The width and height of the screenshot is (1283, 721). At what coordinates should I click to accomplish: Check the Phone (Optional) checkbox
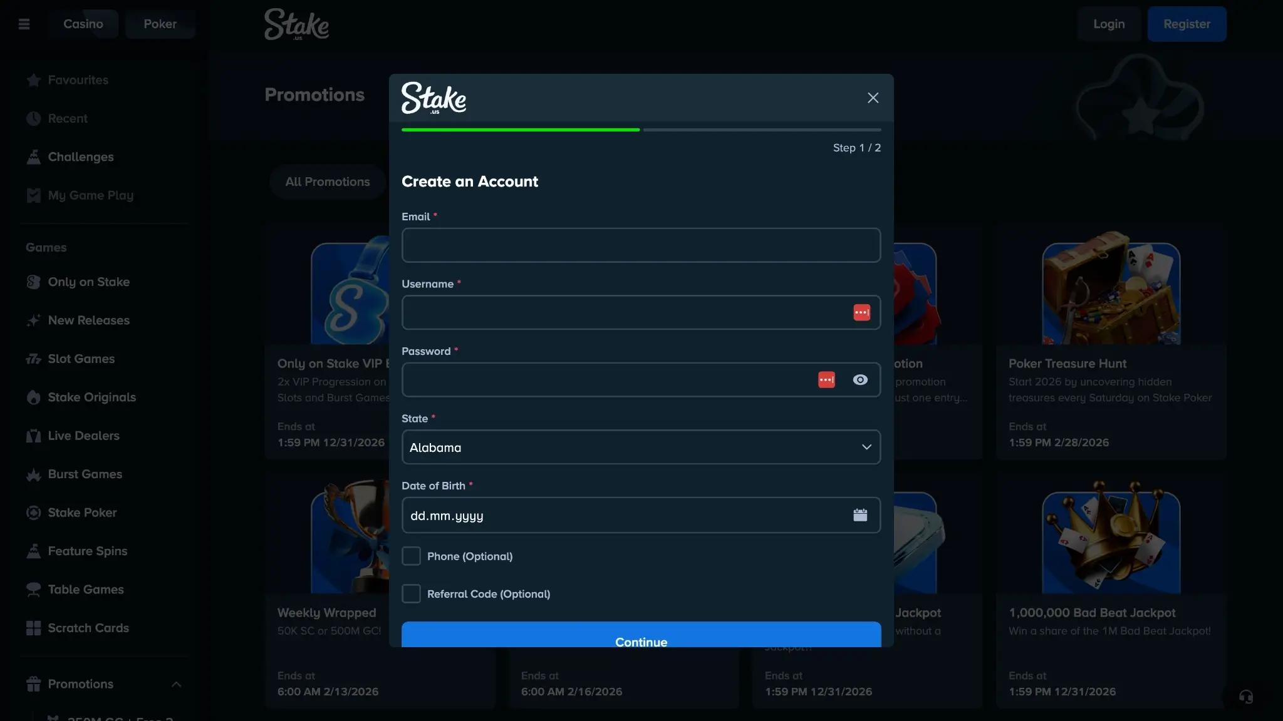411,556
